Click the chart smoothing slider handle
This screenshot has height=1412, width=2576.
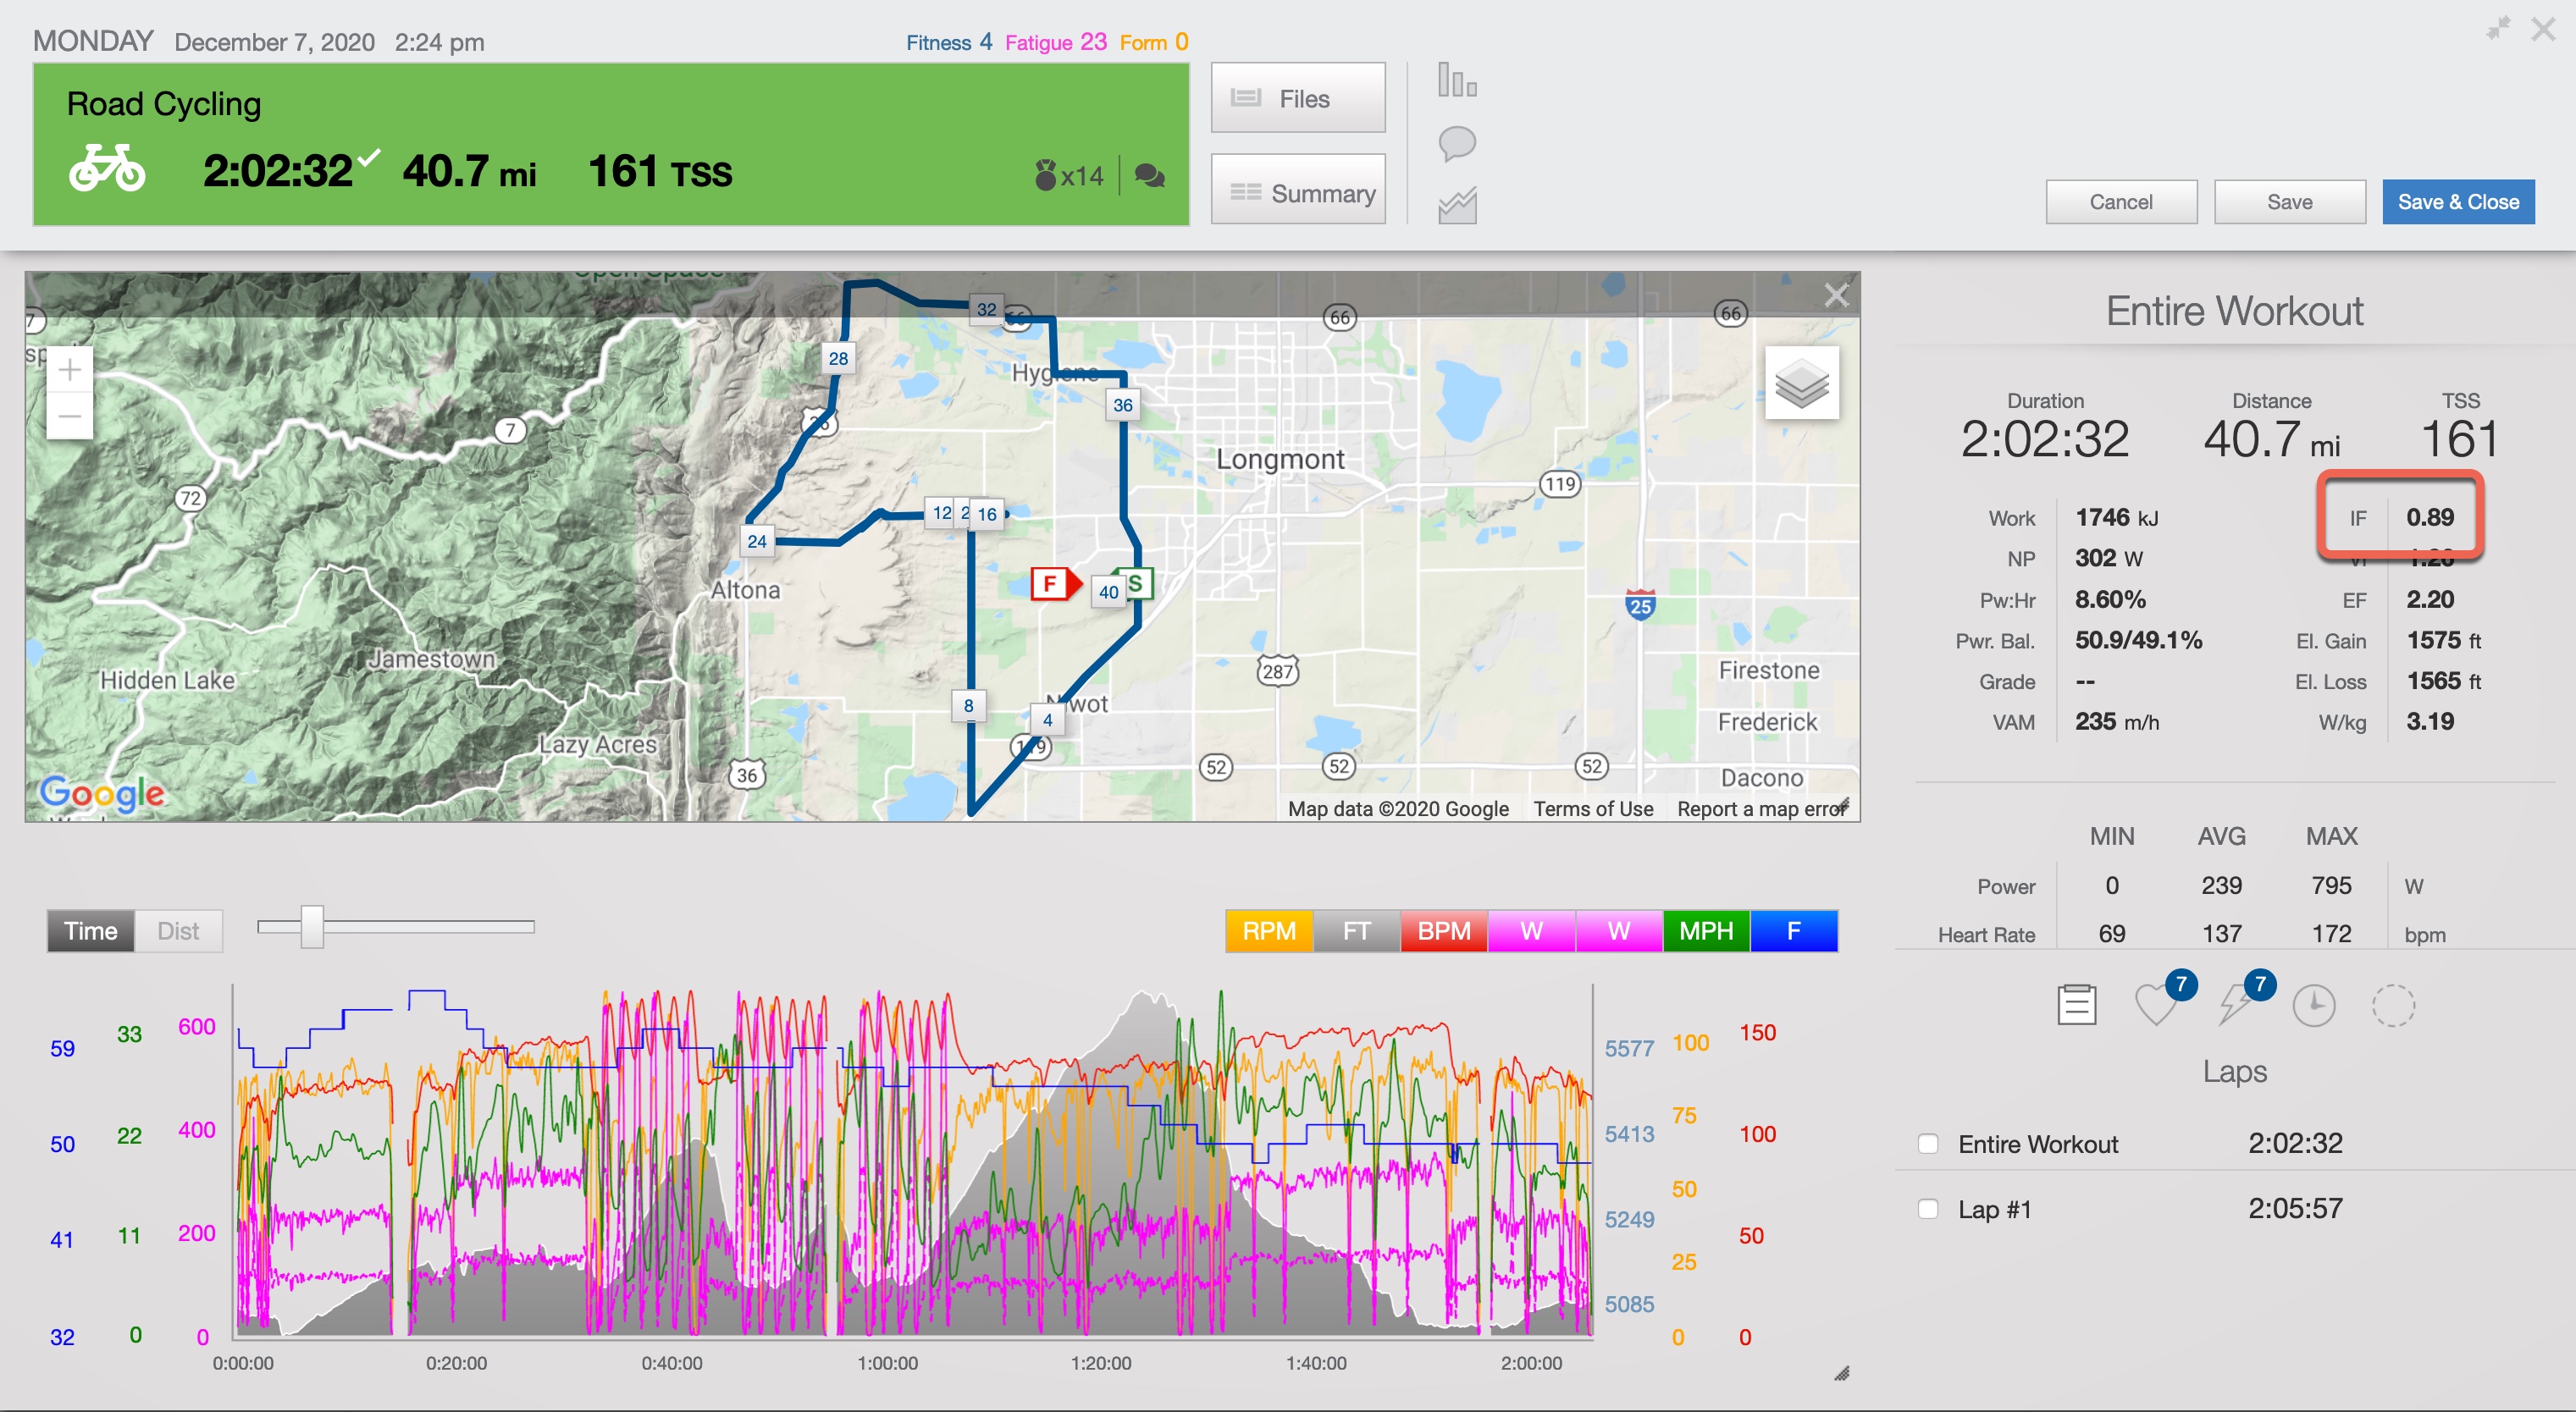coord(312,926)
